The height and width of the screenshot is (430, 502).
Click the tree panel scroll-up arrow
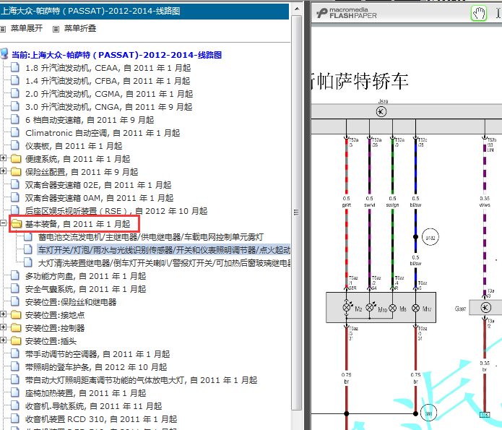coord(297,9)
